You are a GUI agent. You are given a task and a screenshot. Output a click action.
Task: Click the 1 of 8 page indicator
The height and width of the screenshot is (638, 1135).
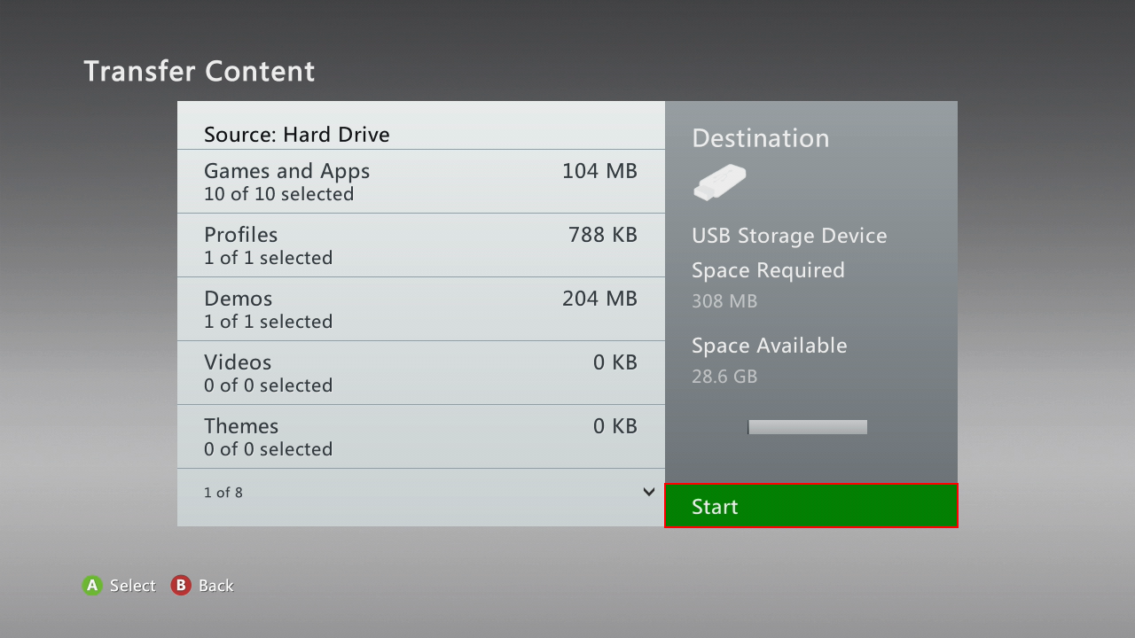[x=223, y=492]
